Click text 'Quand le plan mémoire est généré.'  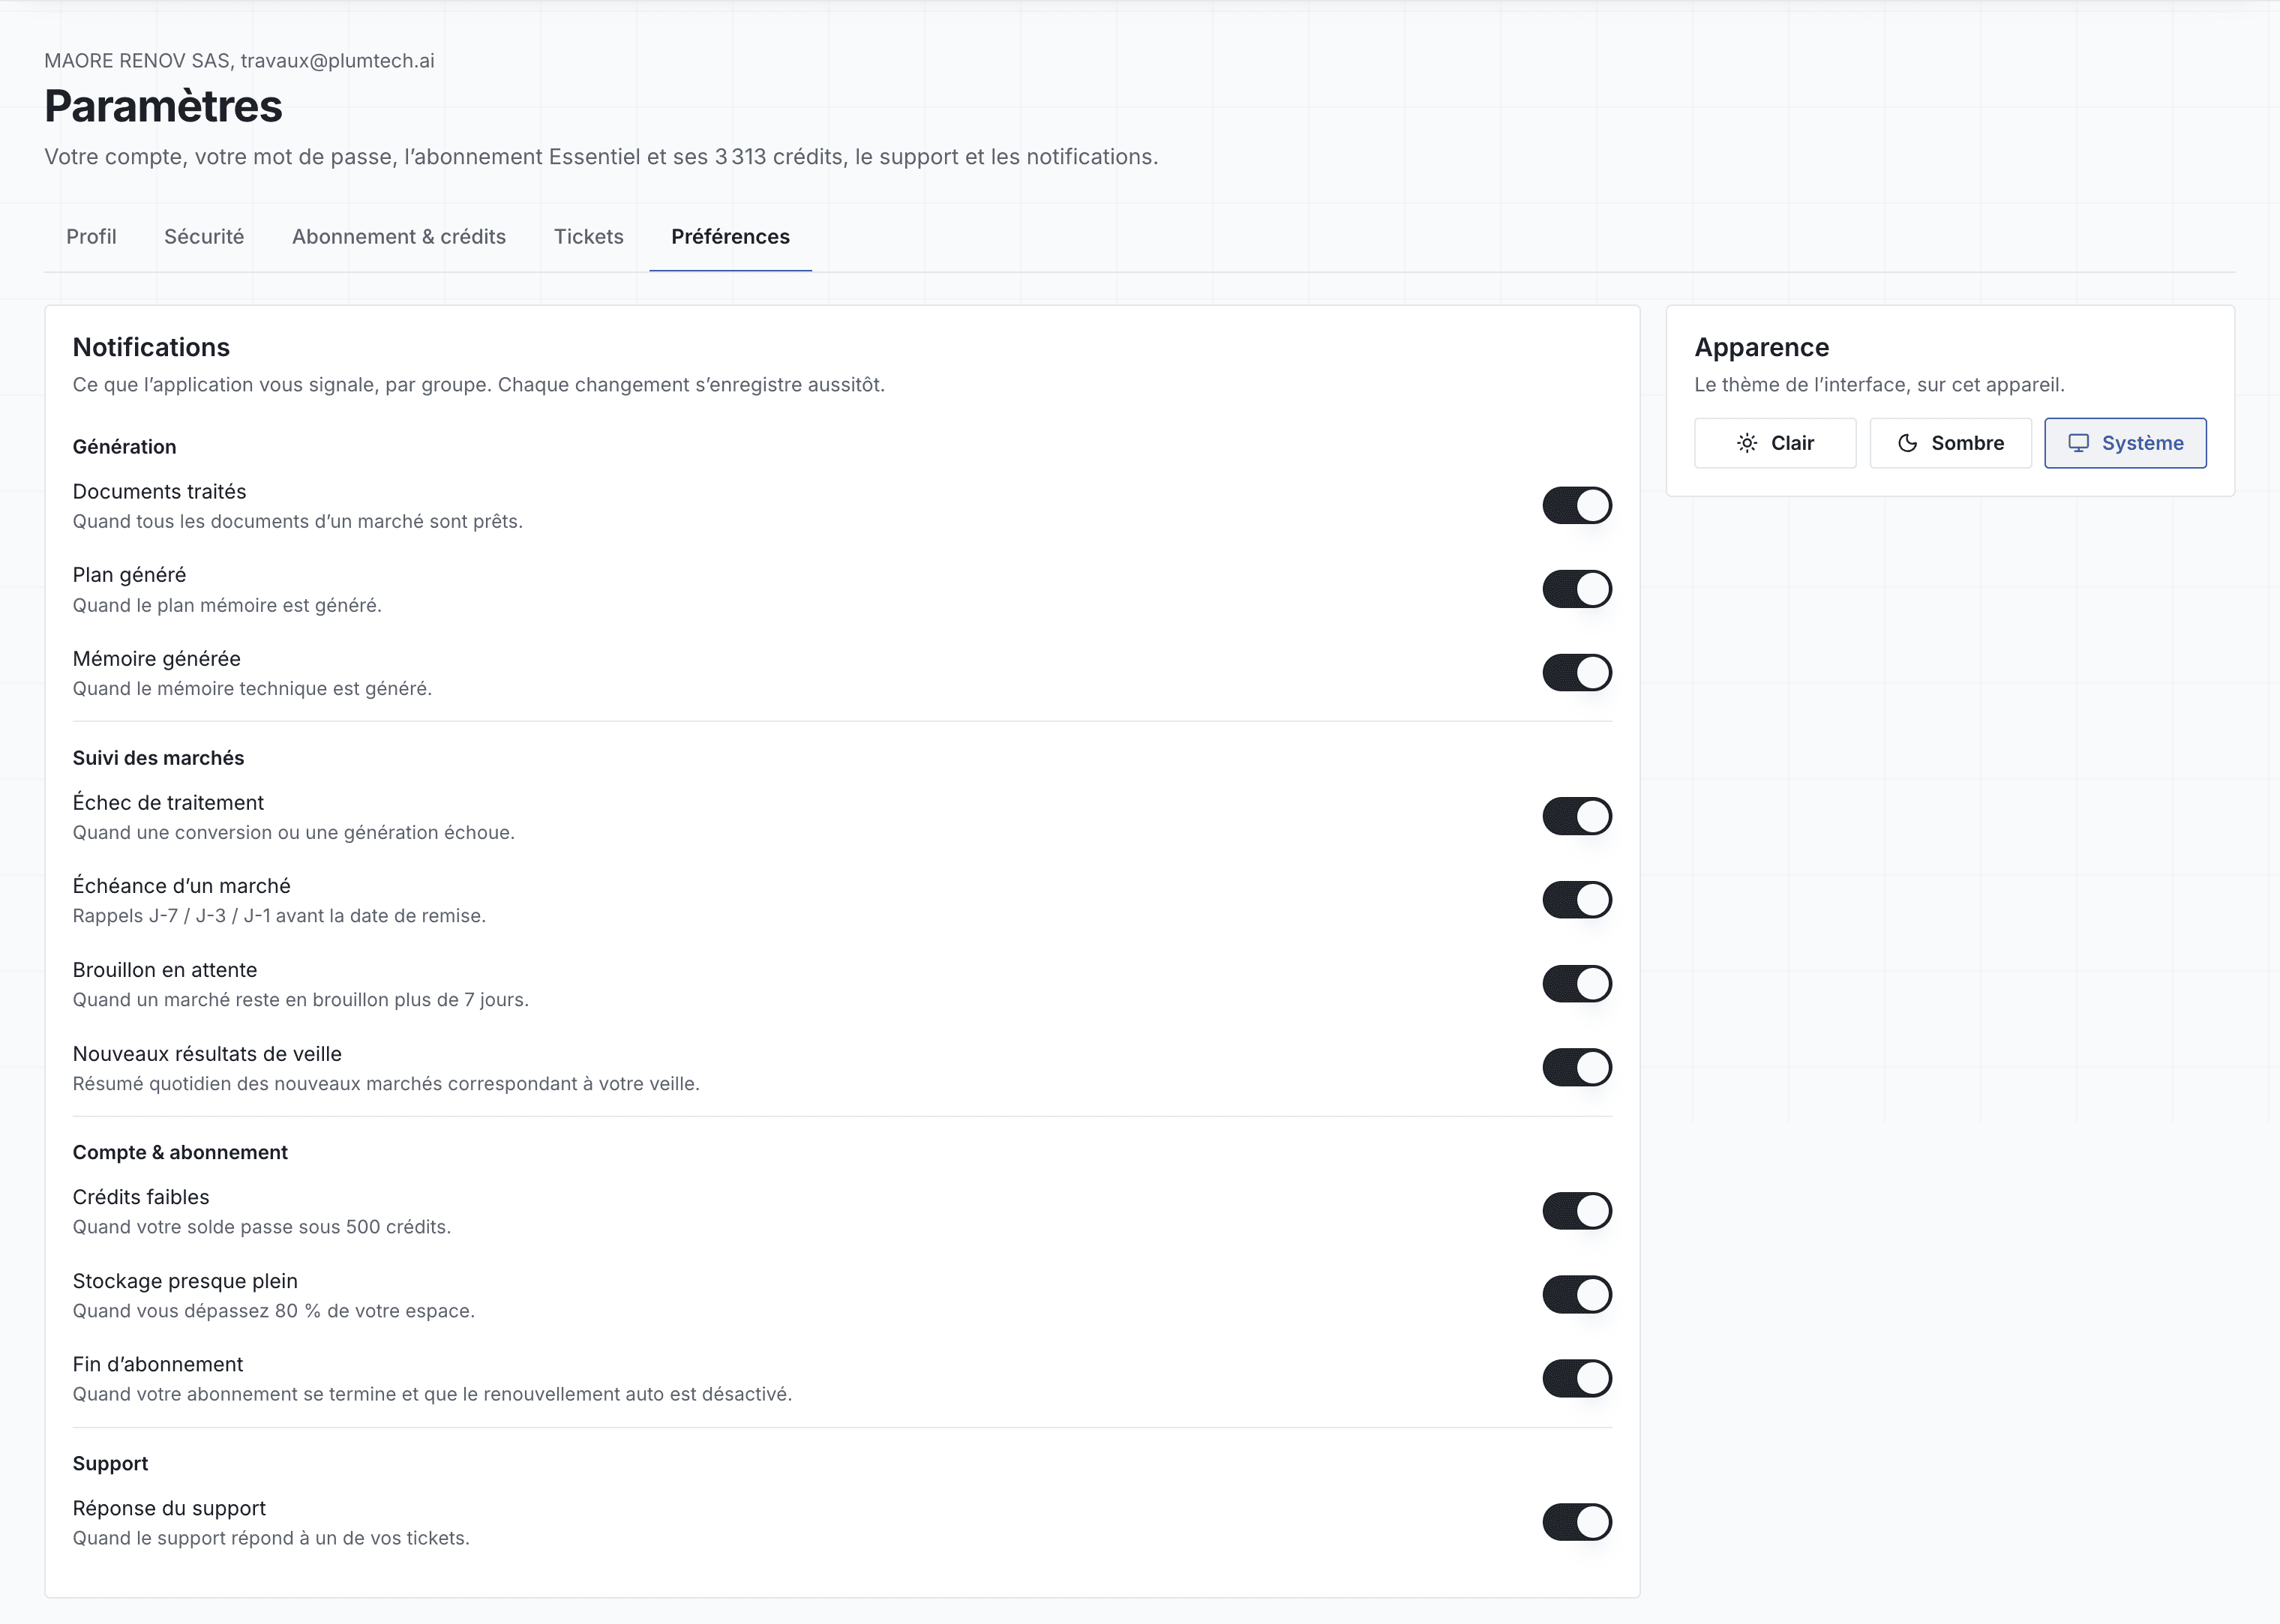227,605
